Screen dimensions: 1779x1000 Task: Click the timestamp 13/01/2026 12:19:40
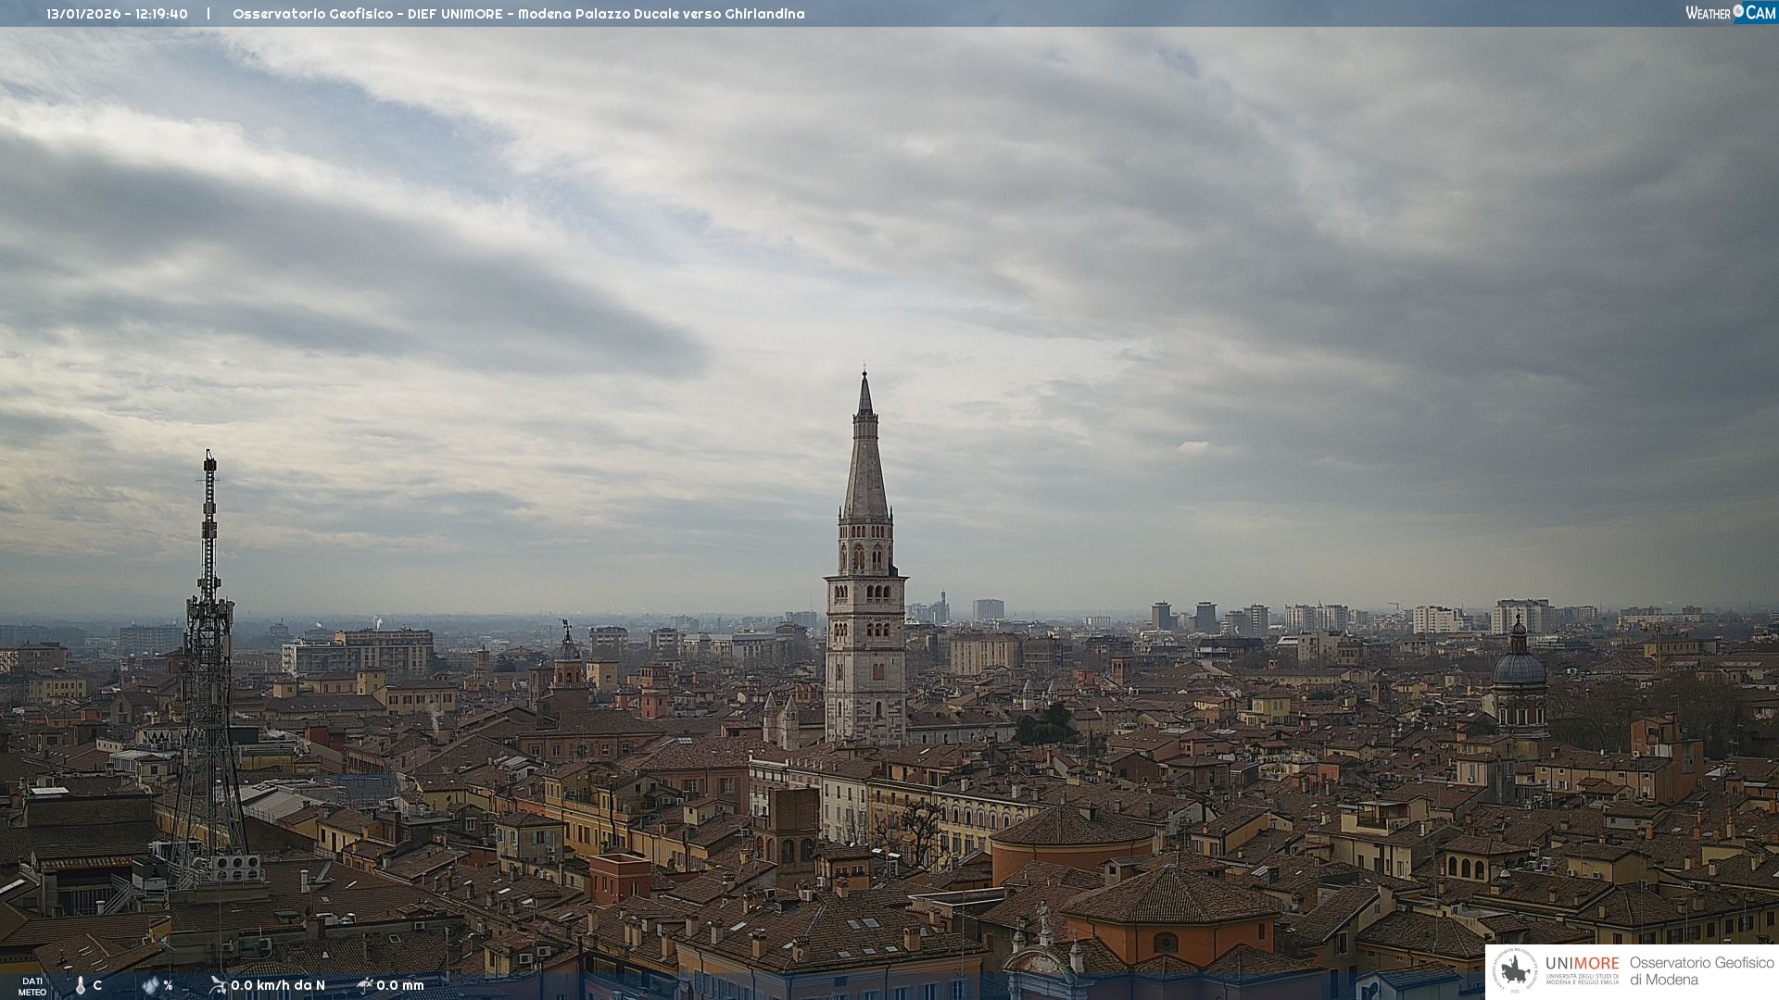[117, 14]
